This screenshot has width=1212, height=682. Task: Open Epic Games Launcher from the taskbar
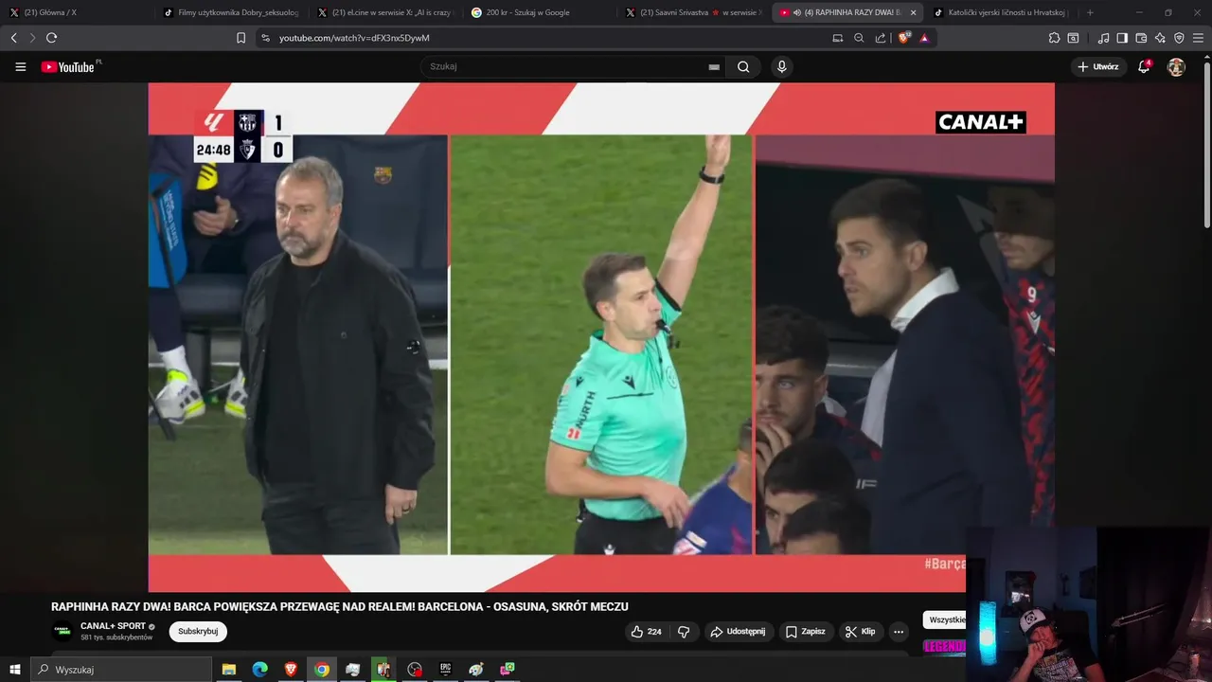pyautogui.click(x=445, y=670)
